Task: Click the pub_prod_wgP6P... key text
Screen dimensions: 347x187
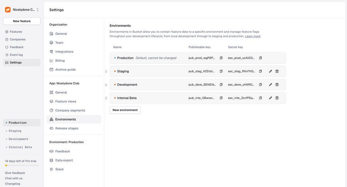Action: pos(202,58)
